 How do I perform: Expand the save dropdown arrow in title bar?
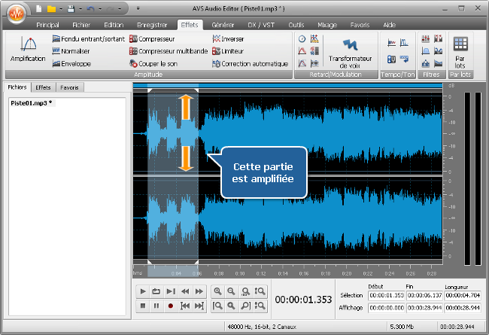point(79,9)
